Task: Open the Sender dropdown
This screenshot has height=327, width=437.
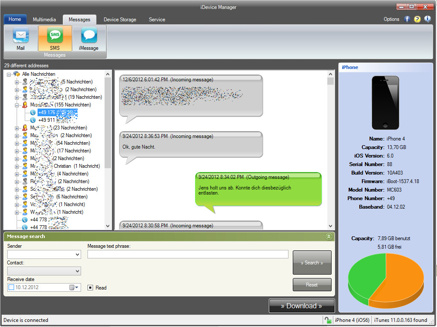Action: [78, 255]
